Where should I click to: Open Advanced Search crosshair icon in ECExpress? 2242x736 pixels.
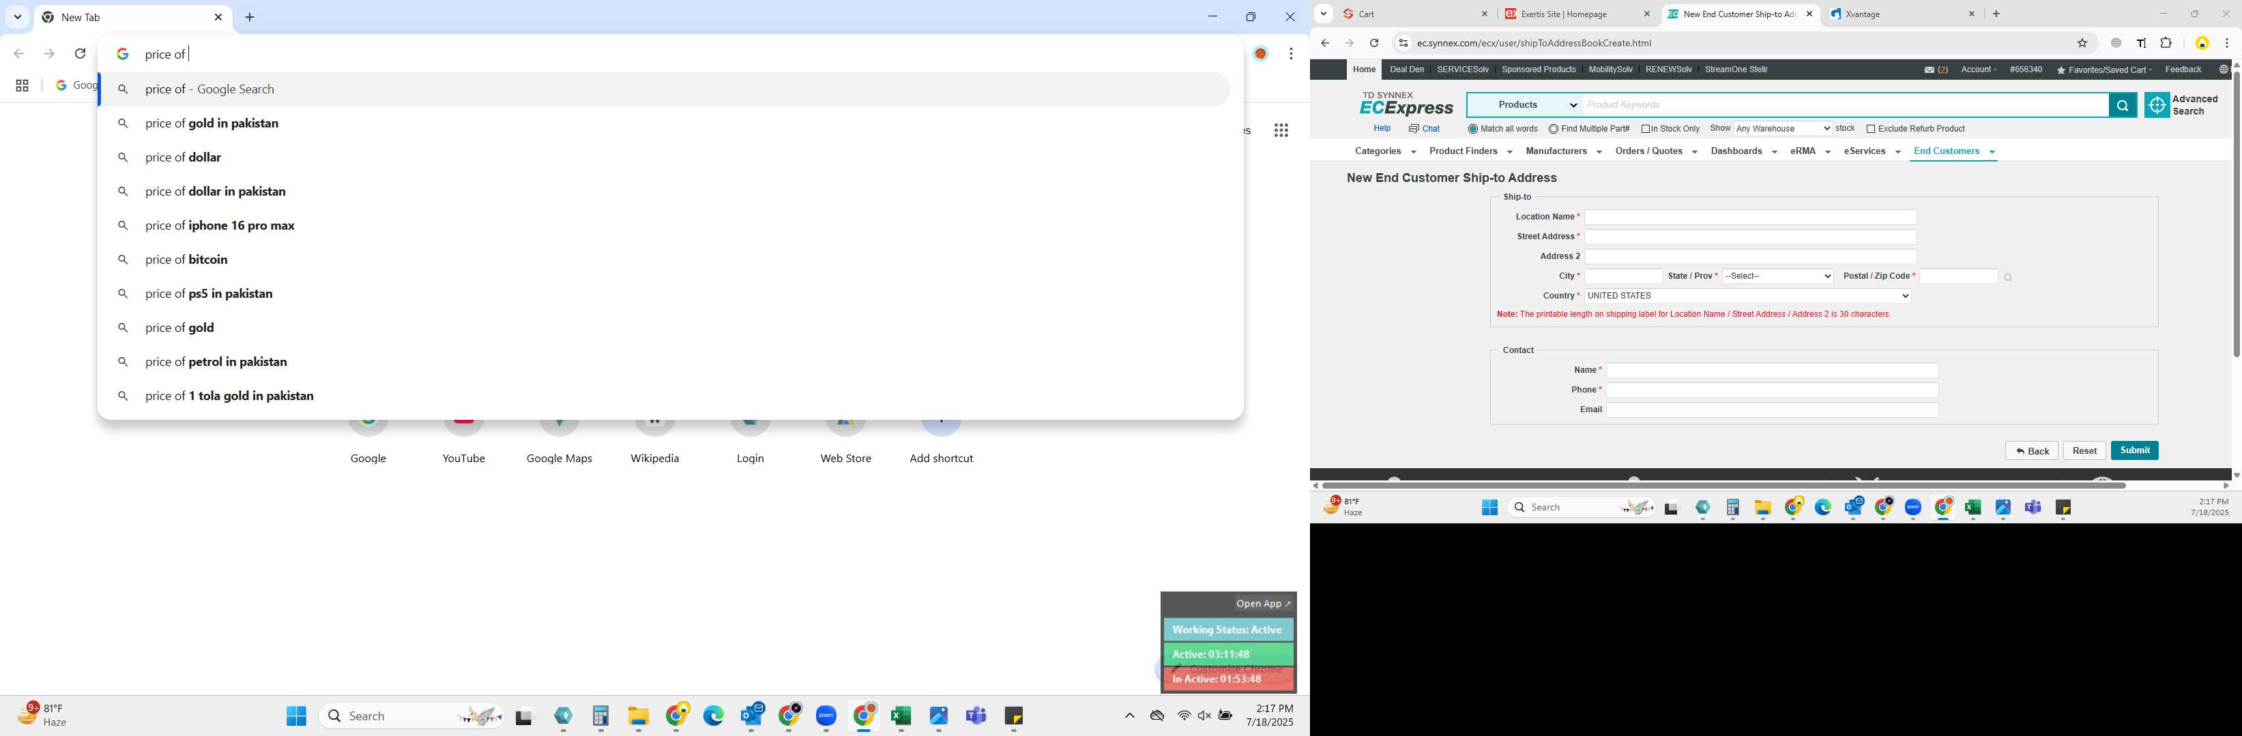pyautogui.click(x=2157, y=105)
